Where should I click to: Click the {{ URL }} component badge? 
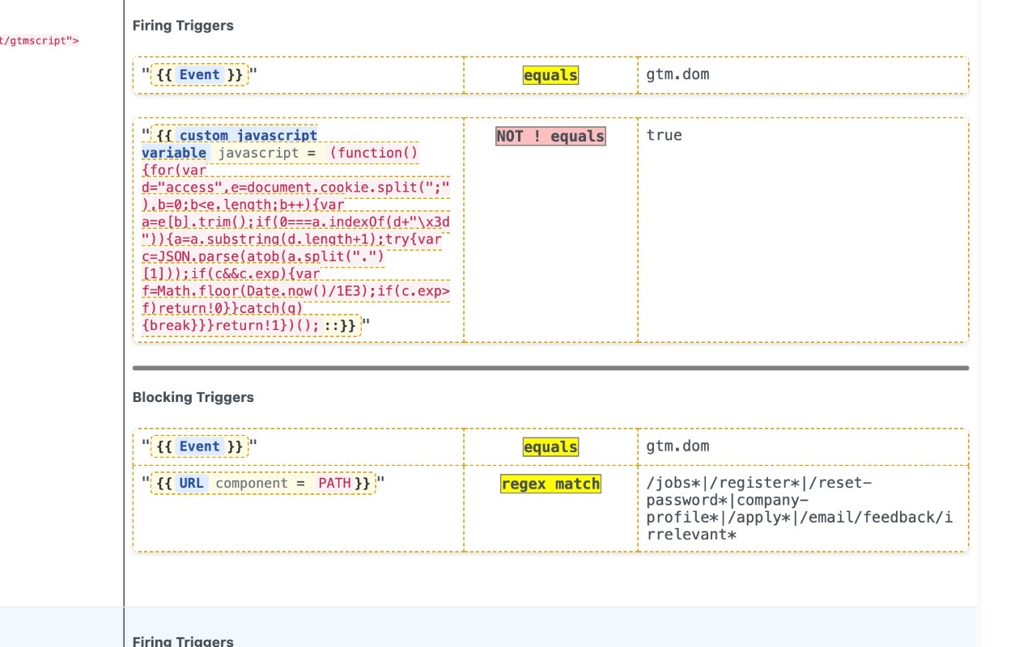coord(189,483)
